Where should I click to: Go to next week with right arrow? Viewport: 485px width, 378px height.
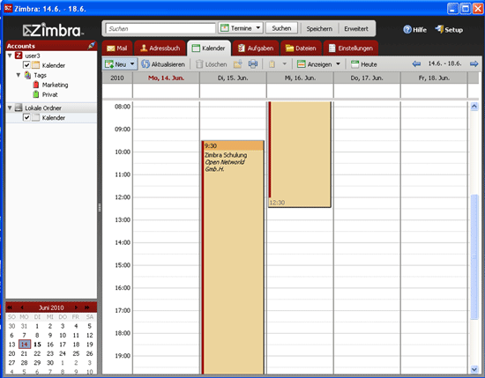(474, 64)
